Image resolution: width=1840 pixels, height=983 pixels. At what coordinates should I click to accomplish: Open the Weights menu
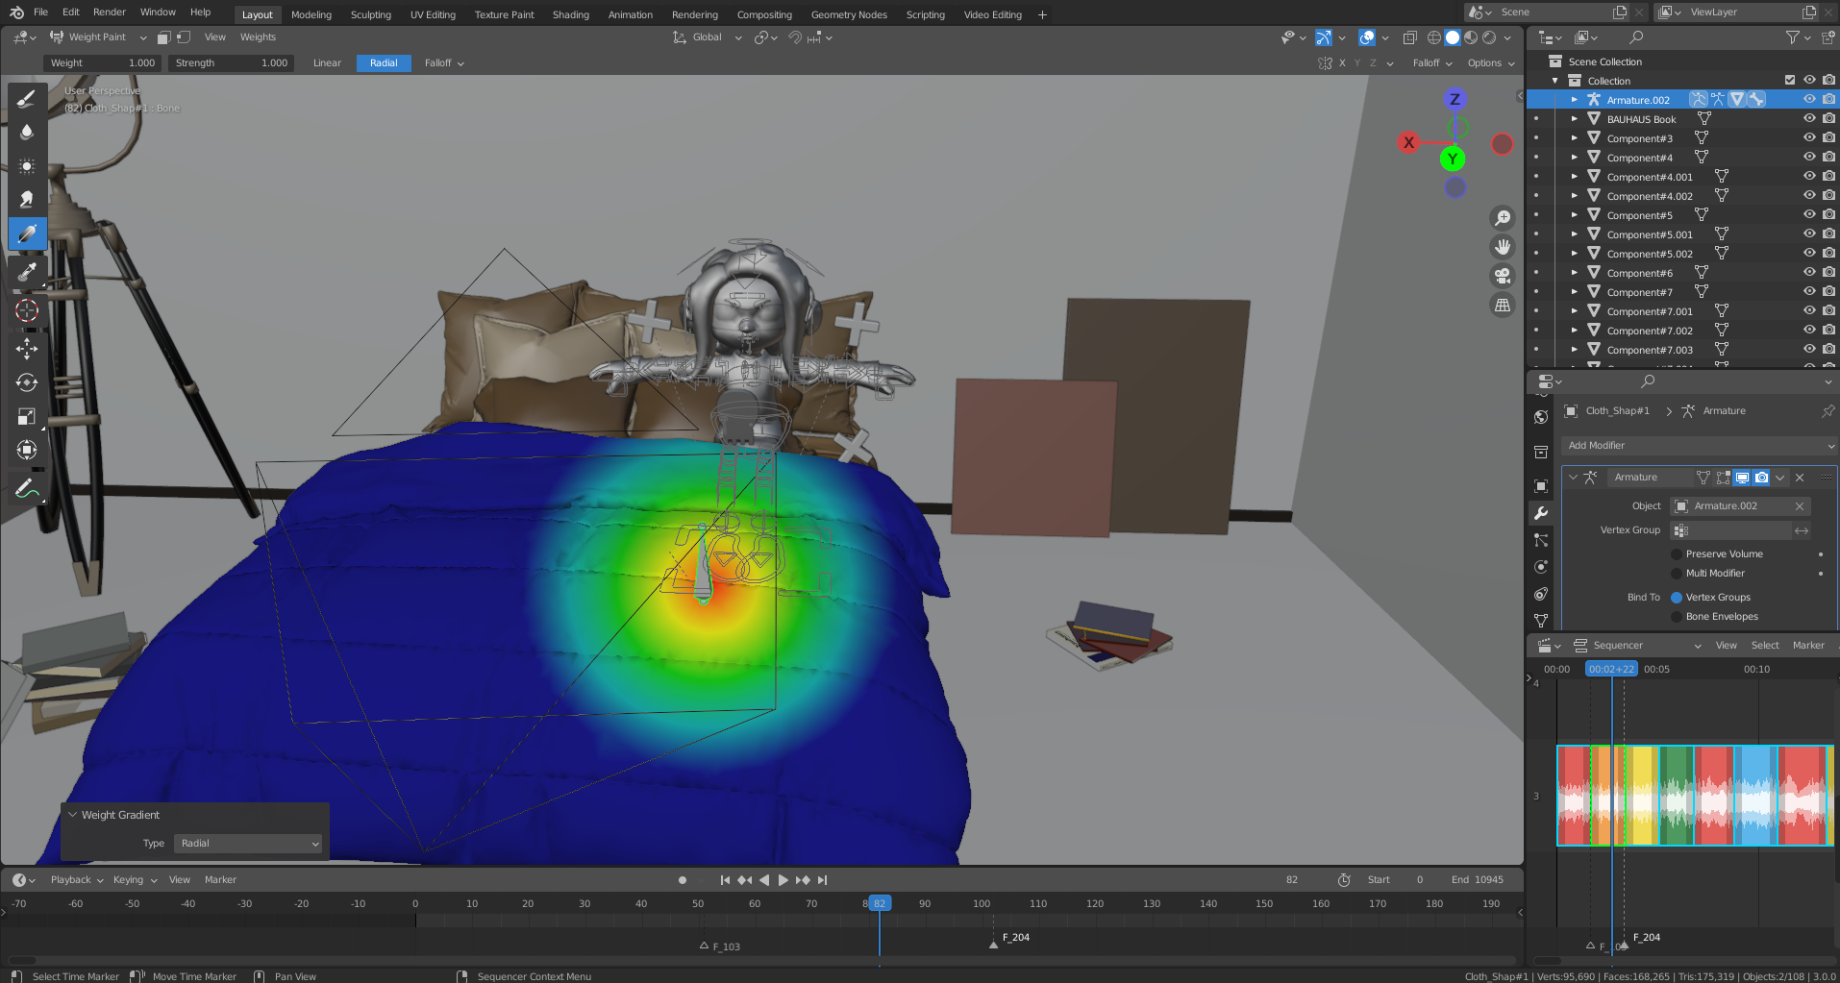[258, 37]
